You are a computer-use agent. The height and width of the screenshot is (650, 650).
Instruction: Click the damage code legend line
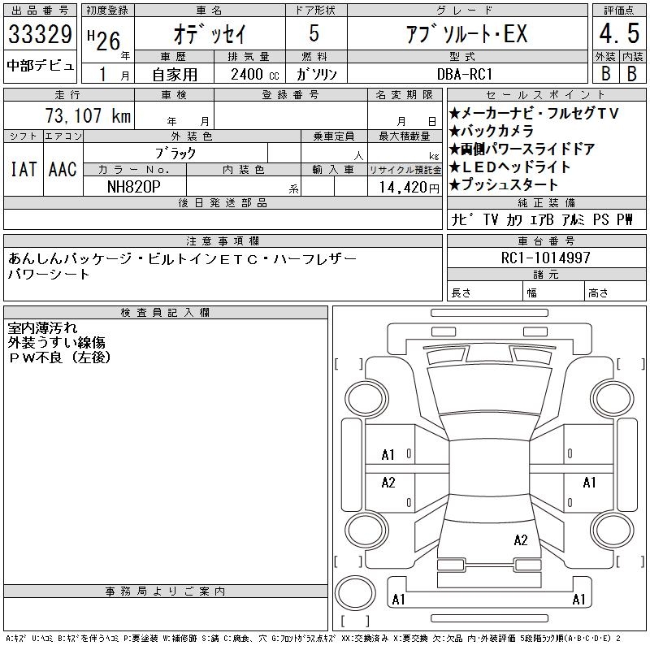coord(313,639)
